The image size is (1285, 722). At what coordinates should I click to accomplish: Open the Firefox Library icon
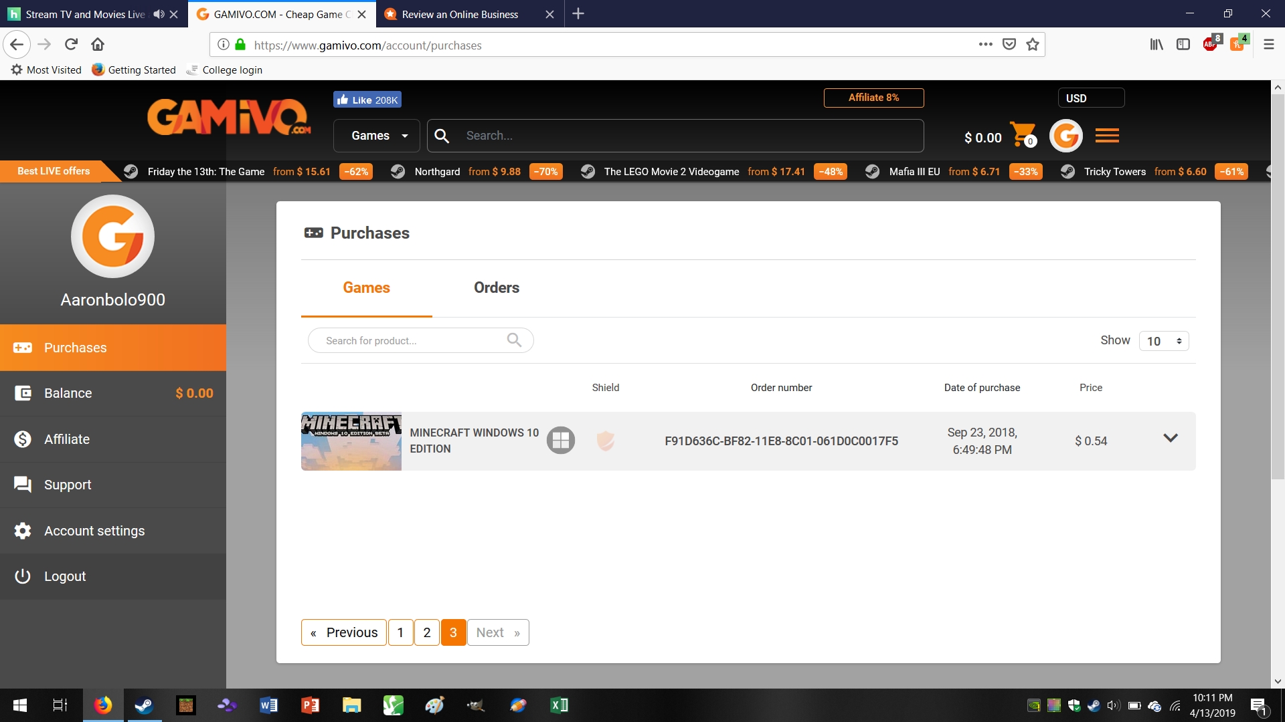(1156, 44)
